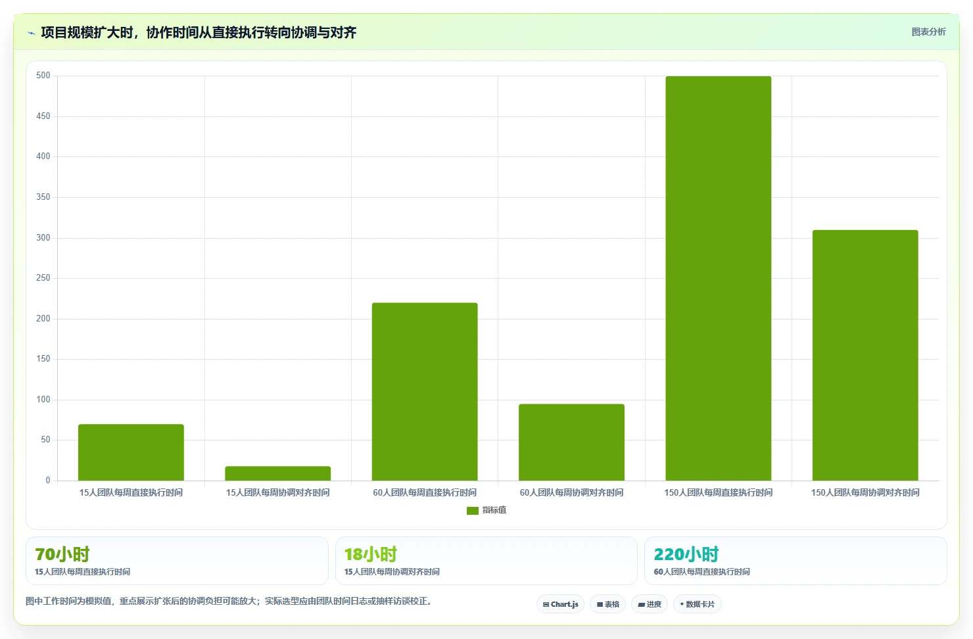Click the x-axis label 150人团队每周直接执行时间
The image size is (973, 639).
pyautogui.click(x=718, y=492)
